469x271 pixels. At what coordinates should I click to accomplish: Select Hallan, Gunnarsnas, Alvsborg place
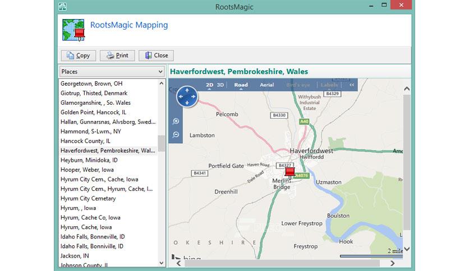(x=108, y=122)
